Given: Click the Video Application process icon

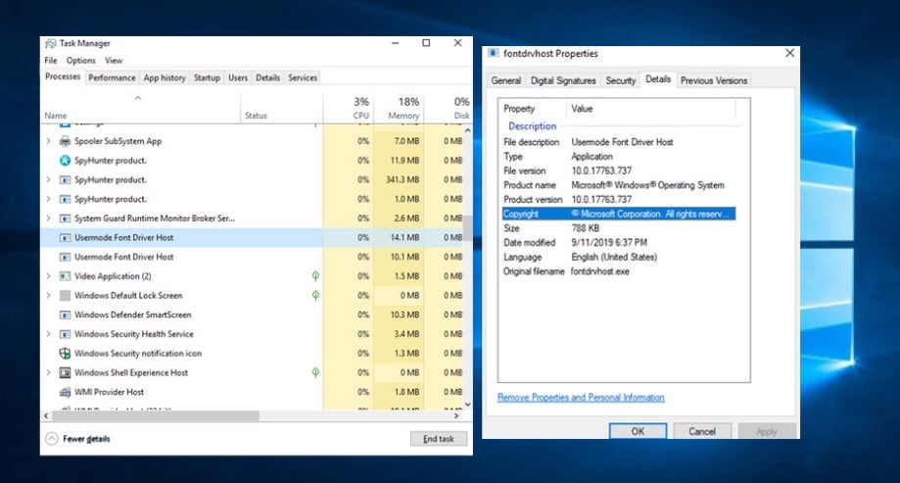Looking at the screenshot, I should coord(65,276).
